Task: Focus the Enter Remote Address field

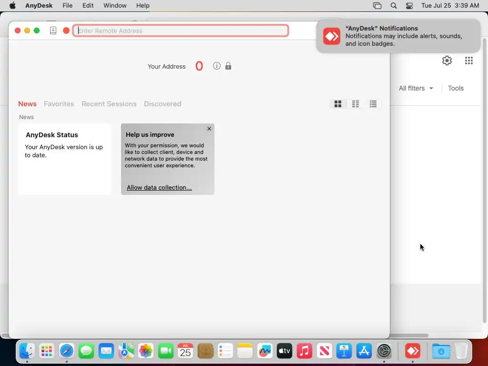Action: [x=181, y=30]
